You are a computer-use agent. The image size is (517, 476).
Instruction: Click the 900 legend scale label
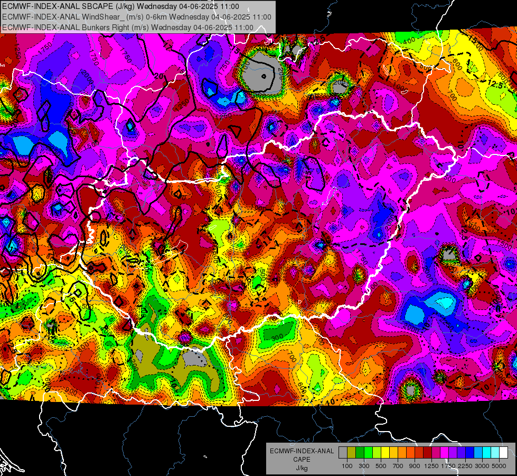click(x=415, y=466)
